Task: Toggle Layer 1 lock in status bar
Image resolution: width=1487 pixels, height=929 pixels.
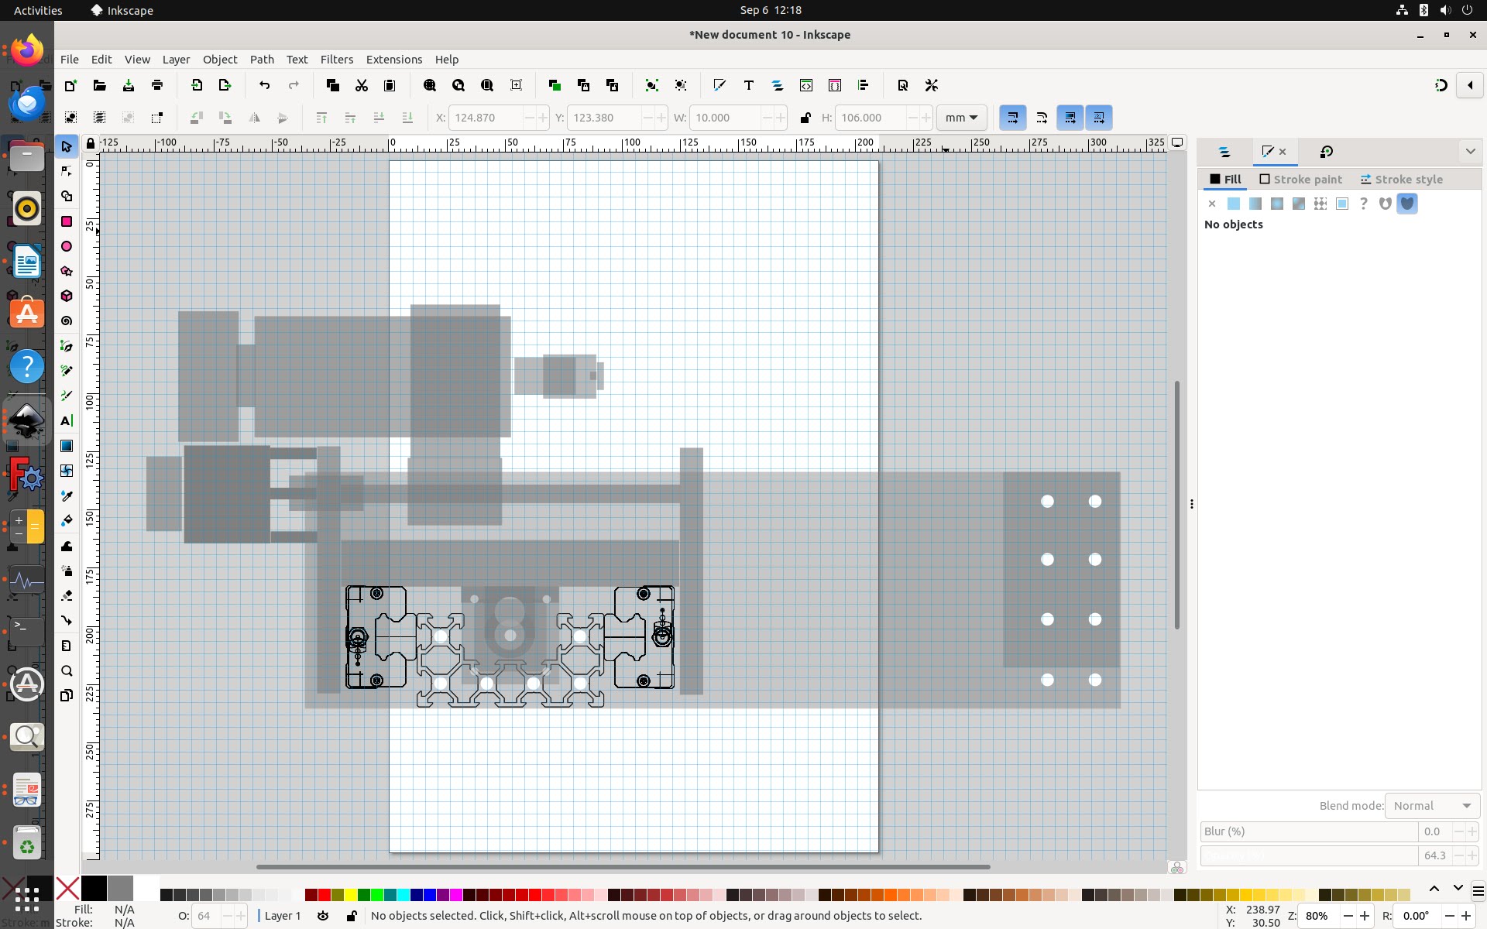Action: coord(352,916)
